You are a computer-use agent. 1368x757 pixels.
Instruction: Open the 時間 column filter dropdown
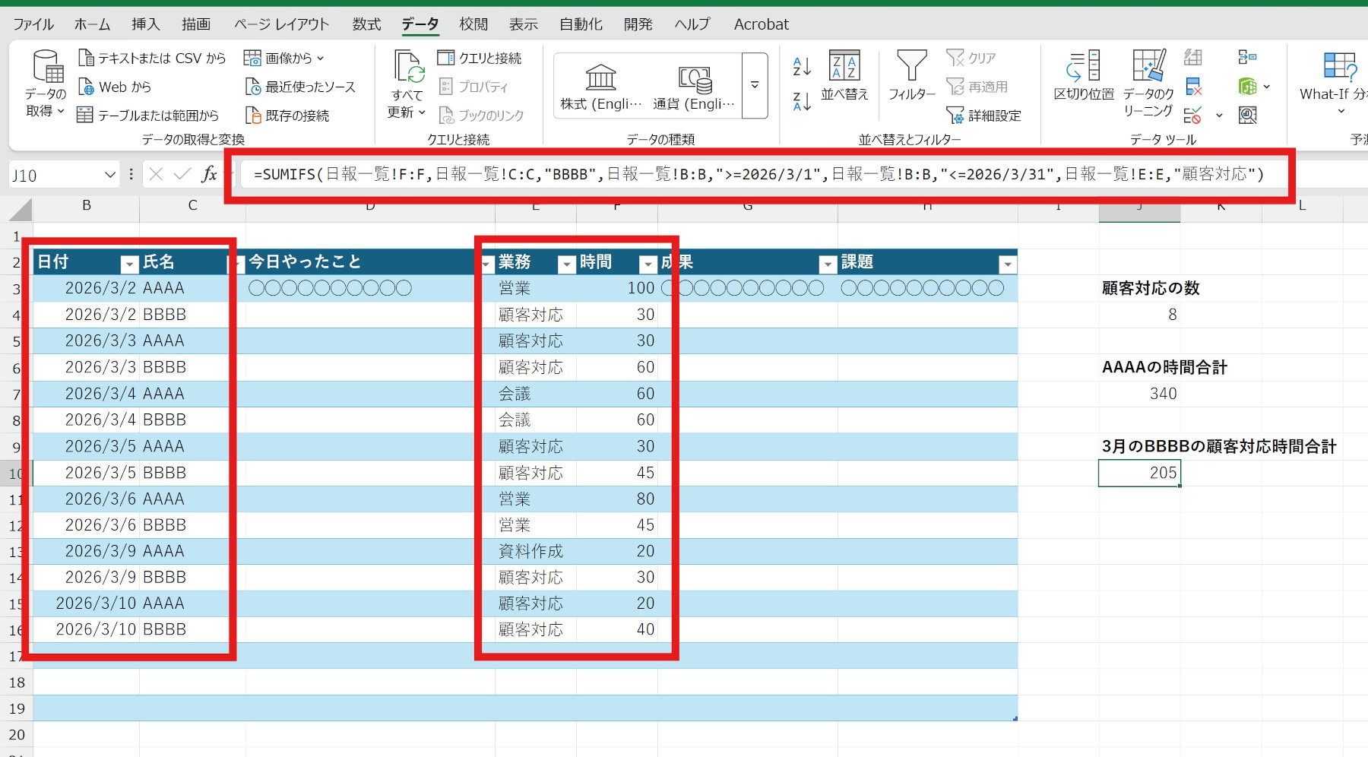648,264
